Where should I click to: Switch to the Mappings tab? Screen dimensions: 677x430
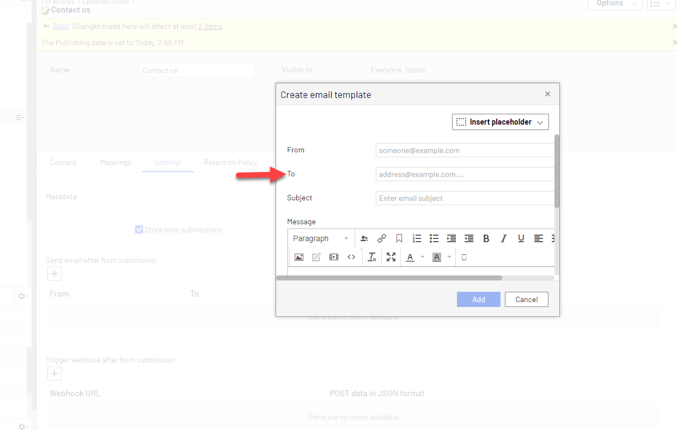(x=115, y=162)
